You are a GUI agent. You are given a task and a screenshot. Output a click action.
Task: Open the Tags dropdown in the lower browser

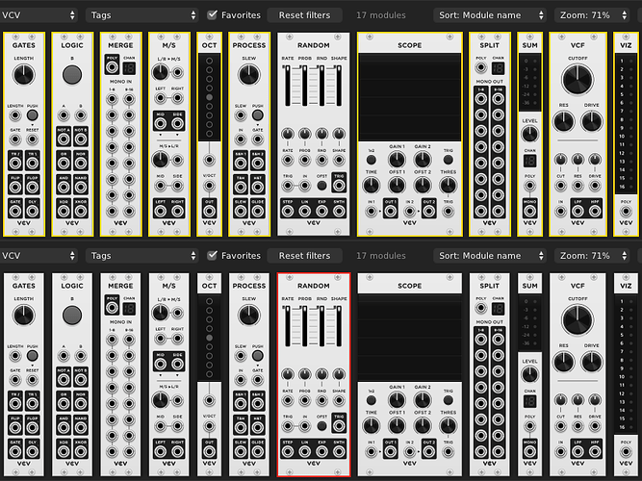[x=142, y=256]
